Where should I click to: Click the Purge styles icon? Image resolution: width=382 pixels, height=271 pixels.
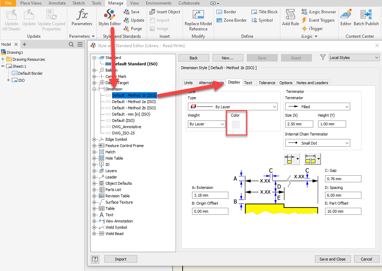click(127, 29)
